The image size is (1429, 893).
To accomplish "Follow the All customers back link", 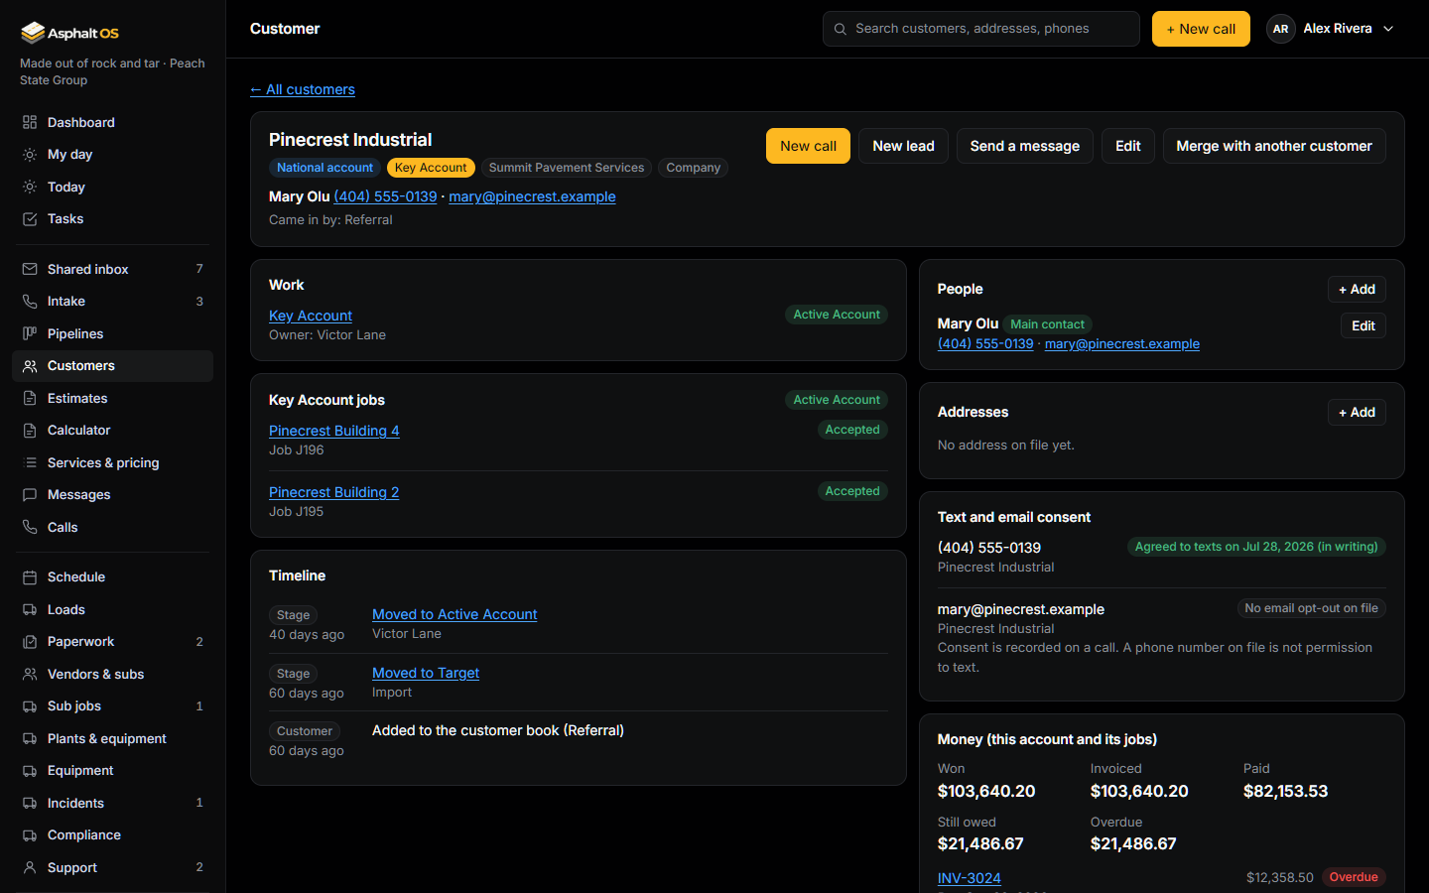I will tap(303, 89).
